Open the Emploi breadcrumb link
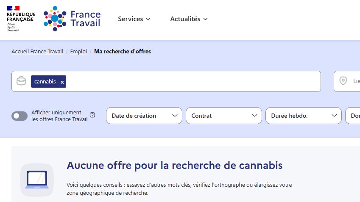360x202 pixels. click(x=78, y=51)
